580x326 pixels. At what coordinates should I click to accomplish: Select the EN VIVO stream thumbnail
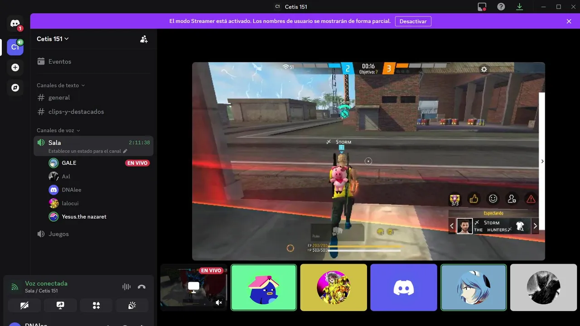click(193, 288)
